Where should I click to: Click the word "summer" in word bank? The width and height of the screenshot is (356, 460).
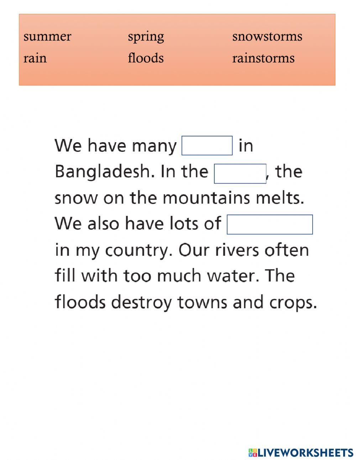(x=47, y=36)
